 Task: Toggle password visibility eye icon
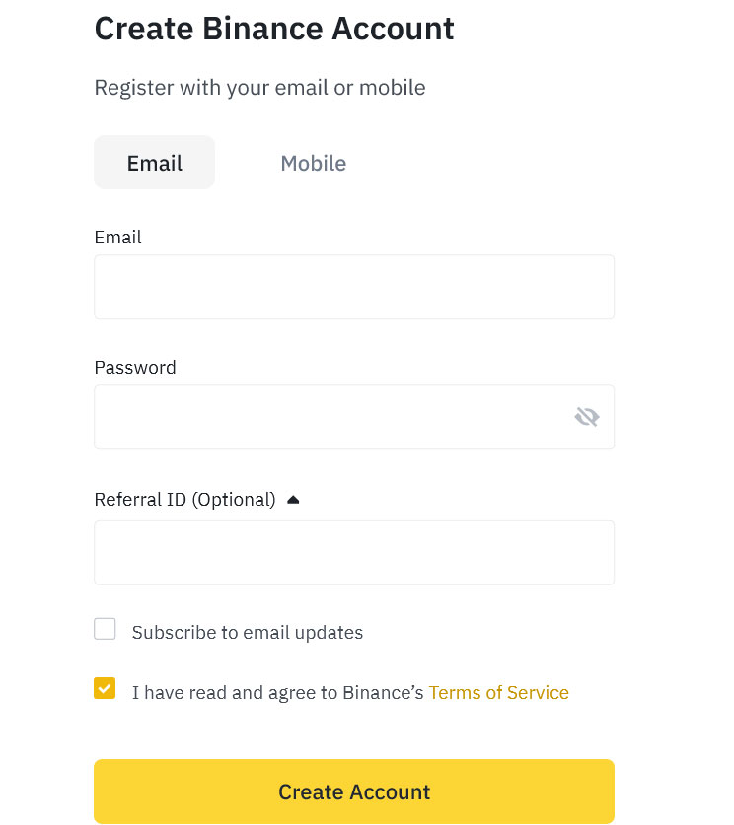pyautogui.click(x=587, y=417)
